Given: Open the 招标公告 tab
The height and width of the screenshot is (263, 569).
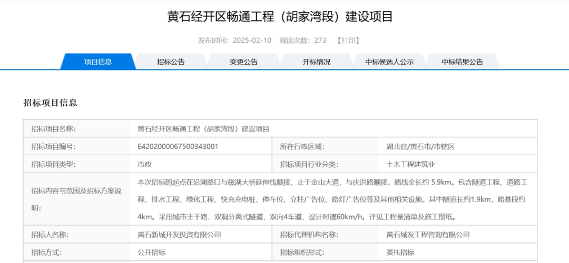Looking at the screenshot, I should point(171,62).
